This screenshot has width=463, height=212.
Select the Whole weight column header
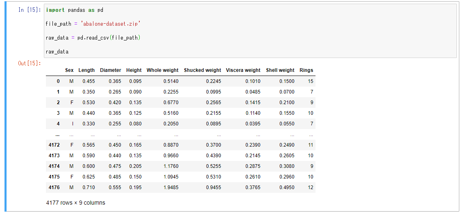(x=163, y=70)
